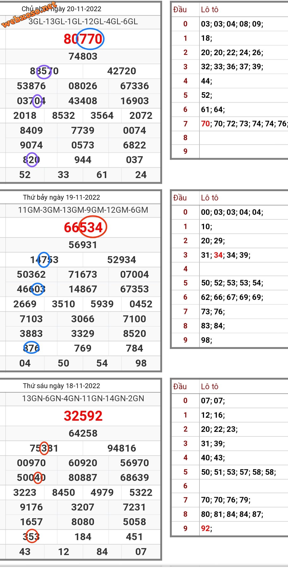This screenshot has width=288, height=570.
Task: Select the number 46603
Action: (31, 289)
